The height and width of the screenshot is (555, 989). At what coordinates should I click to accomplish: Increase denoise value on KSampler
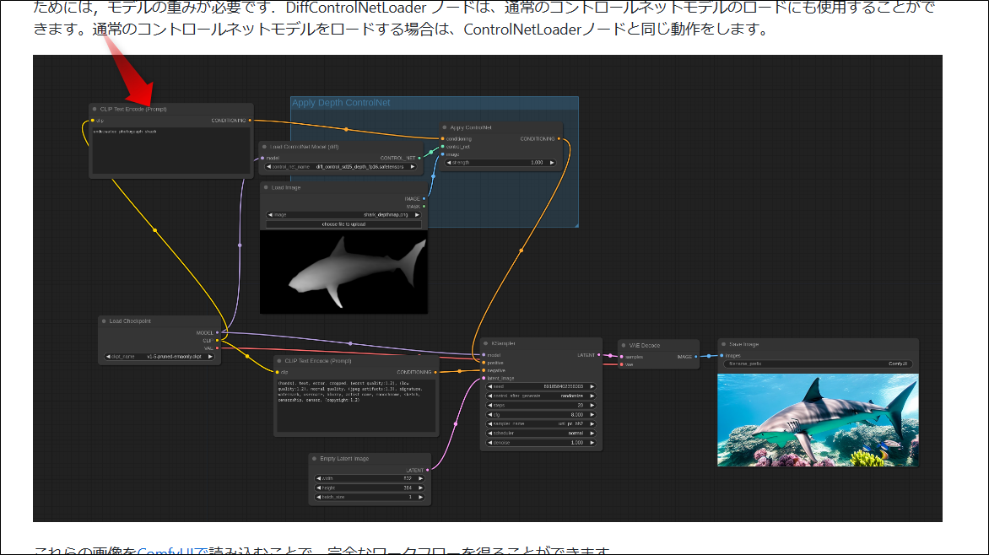click(x=592, y=443)
